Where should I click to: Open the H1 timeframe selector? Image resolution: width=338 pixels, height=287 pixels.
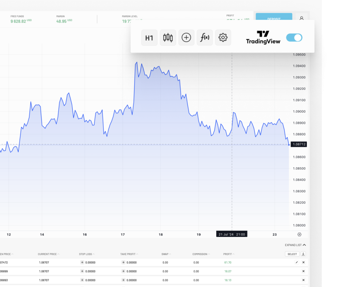[149, 38]
